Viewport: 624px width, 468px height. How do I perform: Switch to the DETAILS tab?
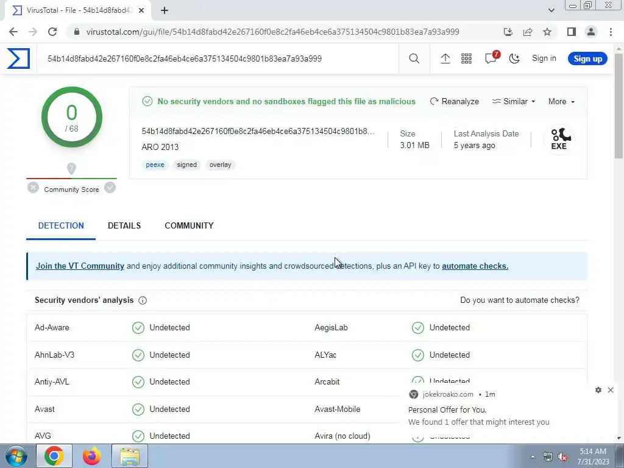(x=124, y=225)
